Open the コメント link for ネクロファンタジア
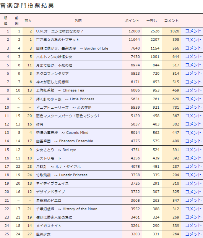Screen dimensions: 203x238 click(193, 74)
